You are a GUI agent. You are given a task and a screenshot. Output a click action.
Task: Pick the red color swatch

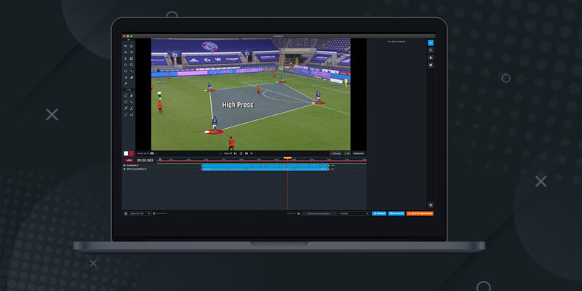pyautogui.click(x=131, y=153)
